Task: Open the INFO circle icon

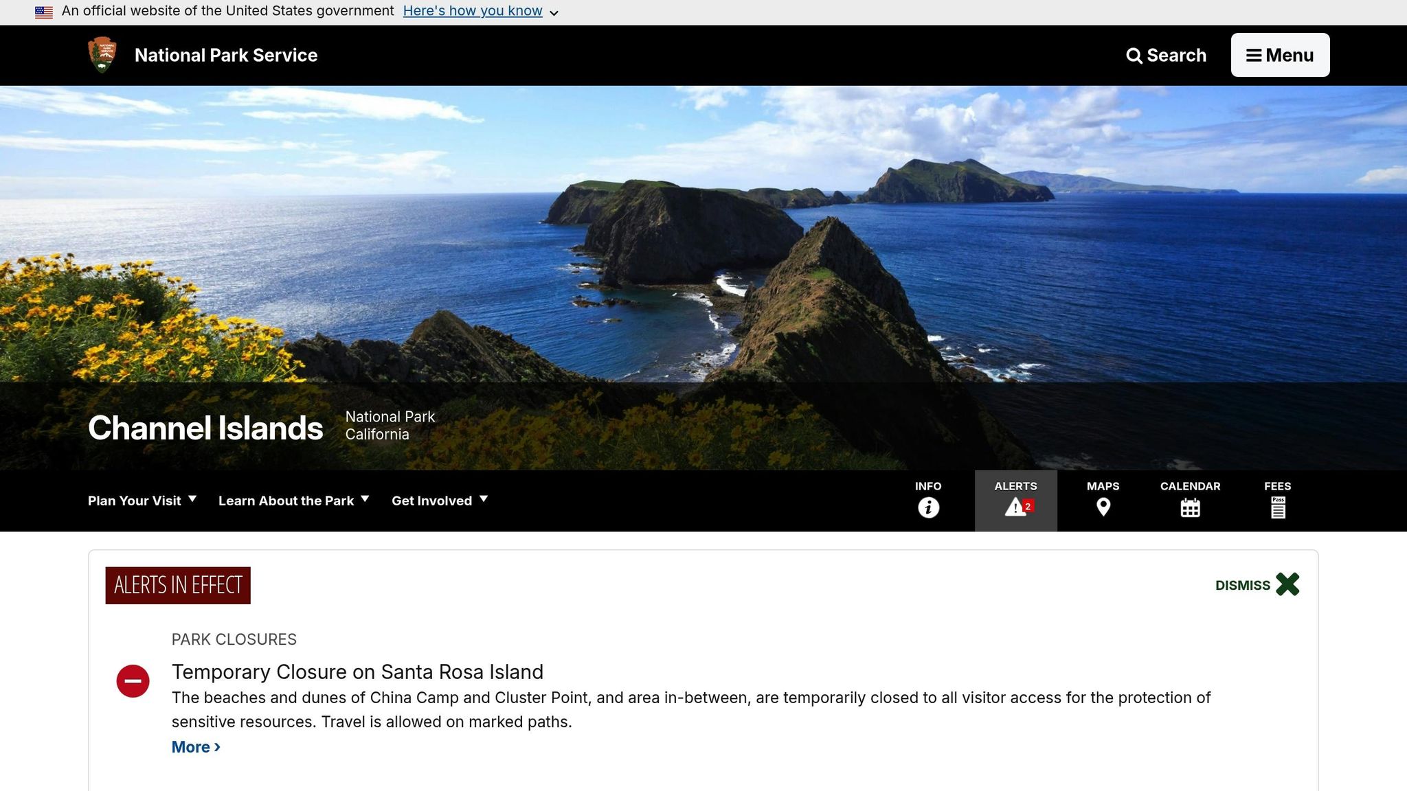Action: pos(928,507)
